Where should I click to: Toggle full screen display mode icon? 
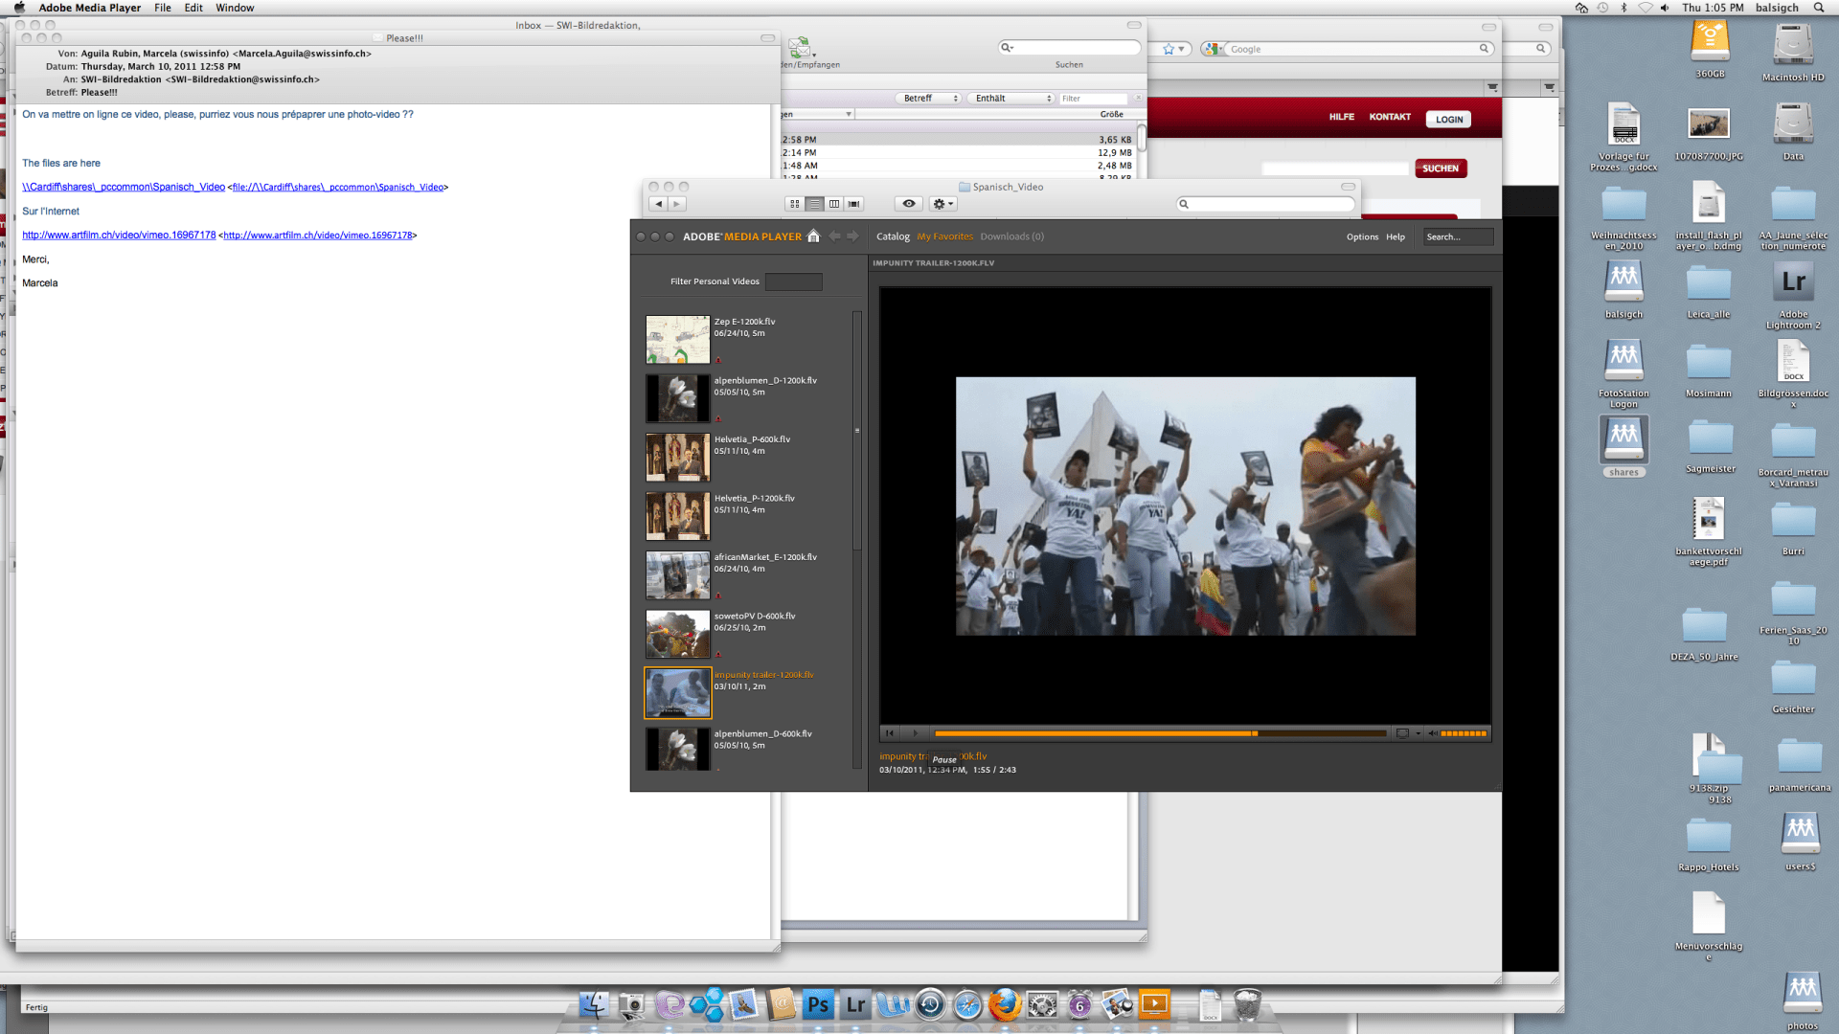(x=1402, y=733)
